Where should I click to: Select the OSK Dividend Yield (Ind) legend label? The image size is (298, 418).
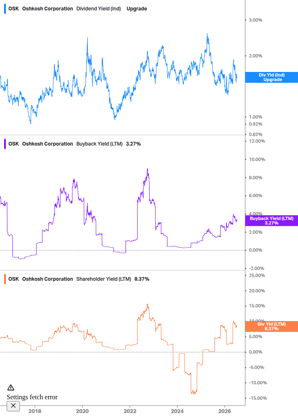coord(78,9)
